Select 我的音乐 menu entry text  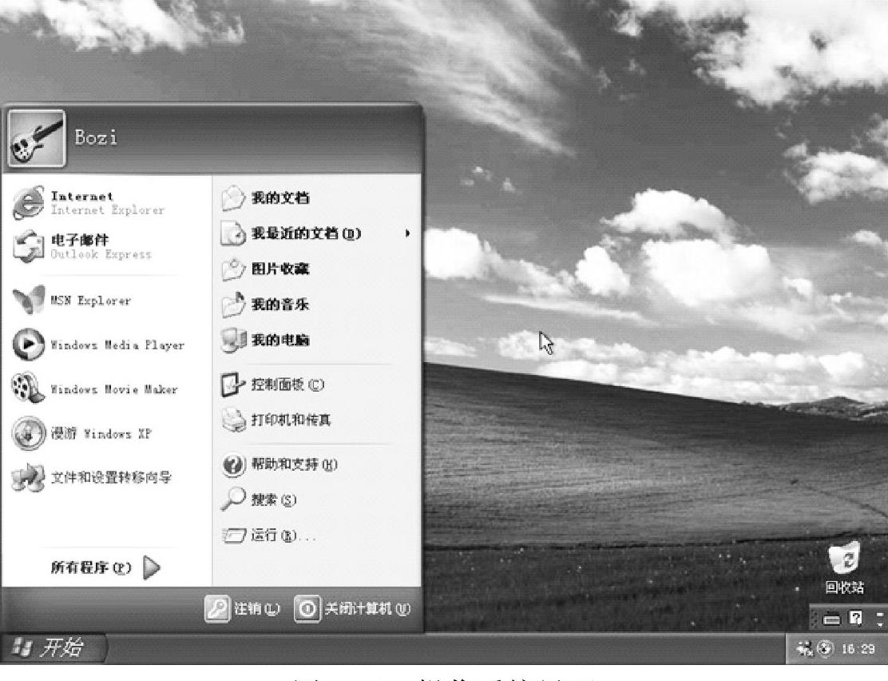[x=280, y=305]
